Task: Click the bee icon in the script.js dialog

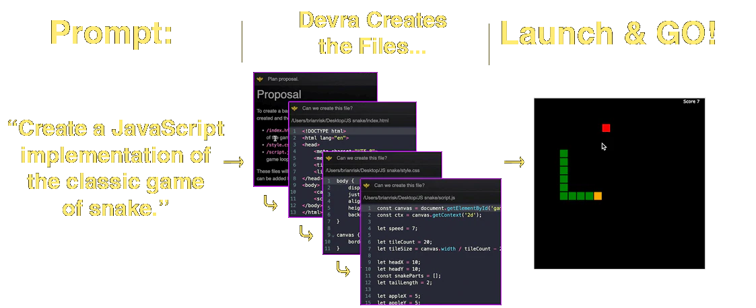Action: (x=366, y=185)
